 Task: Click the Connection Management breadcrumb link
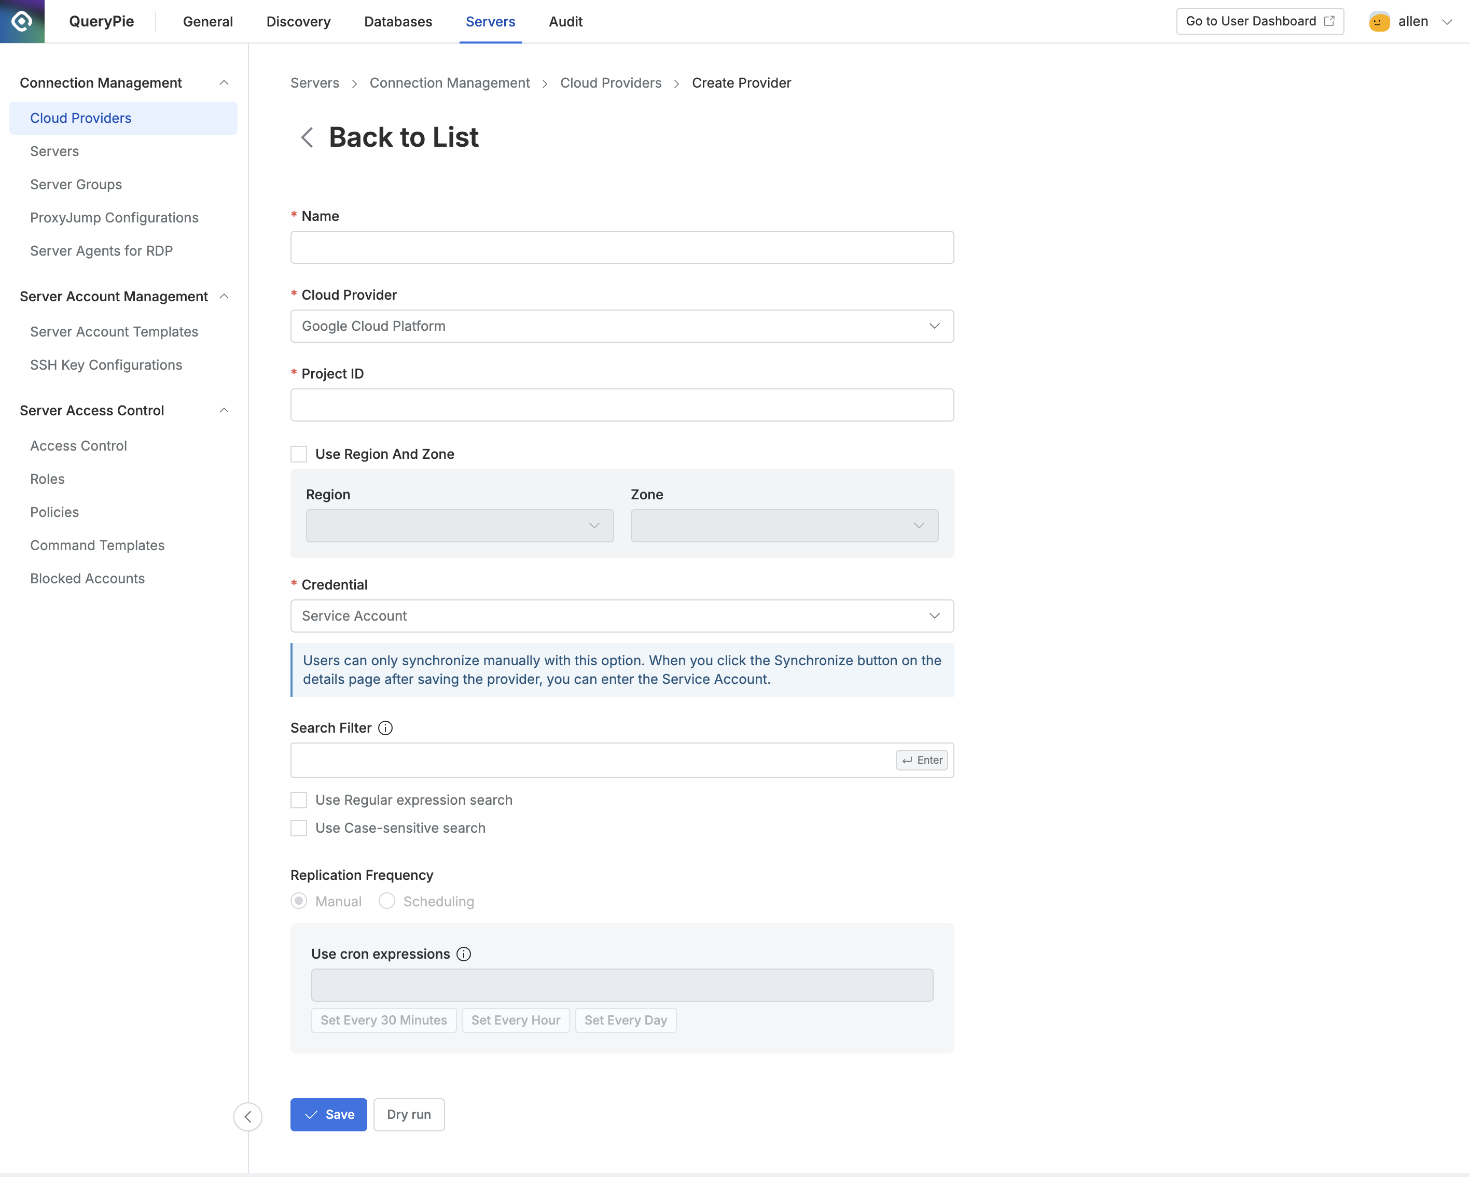pyautogui.click(x=449, y=83)
